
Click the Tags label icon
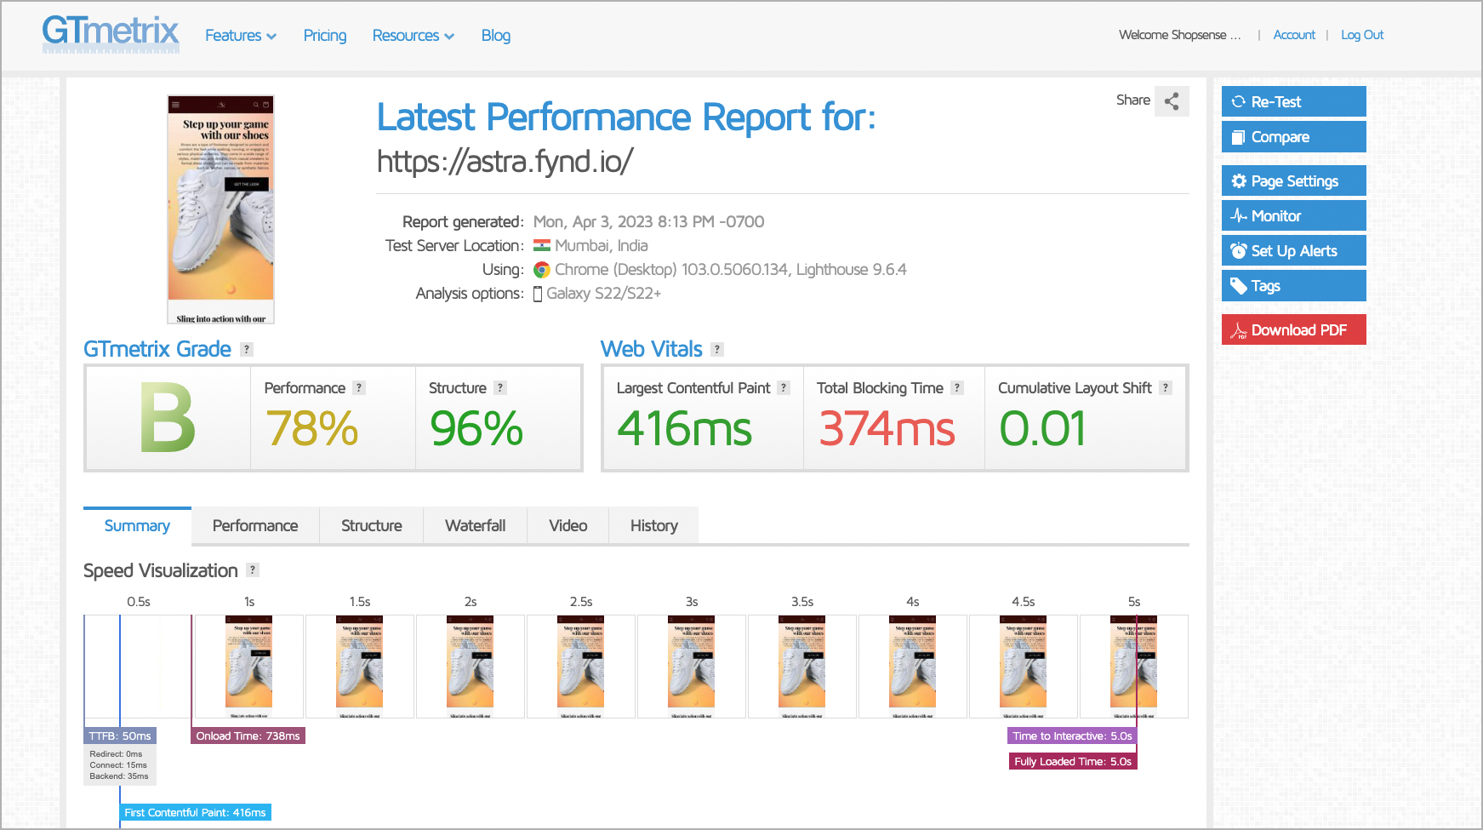(1239, 285)
